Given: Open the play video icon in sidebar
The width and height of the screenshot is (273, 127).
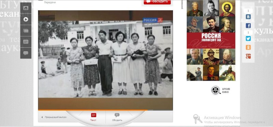Looking at the screenshot, I should point(26,19).
